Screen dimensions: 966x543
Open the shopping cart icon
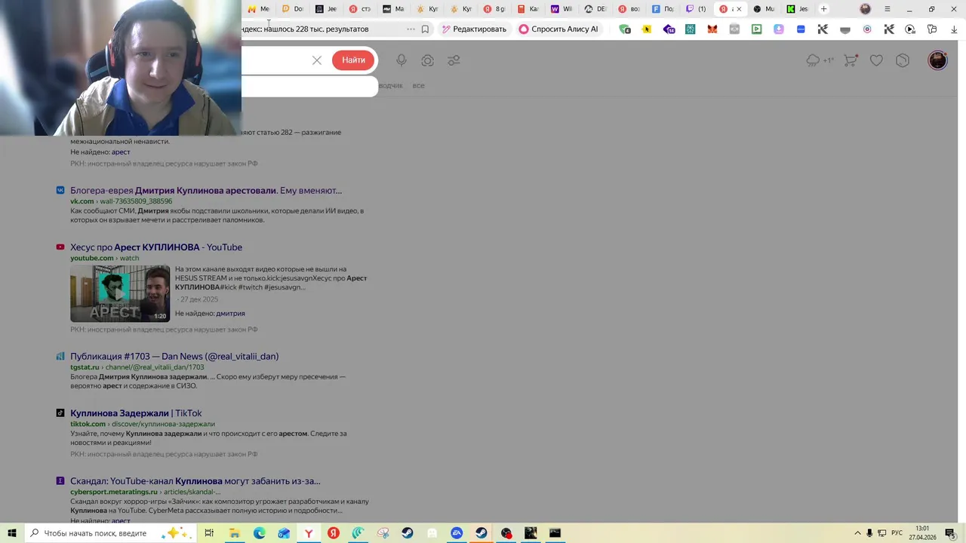(851, 60)
